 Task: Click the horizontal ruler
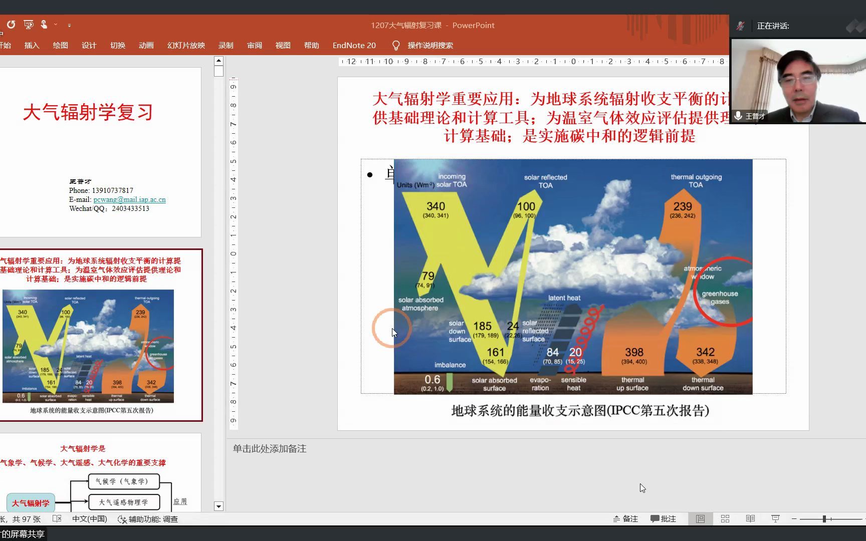point(534,62)
